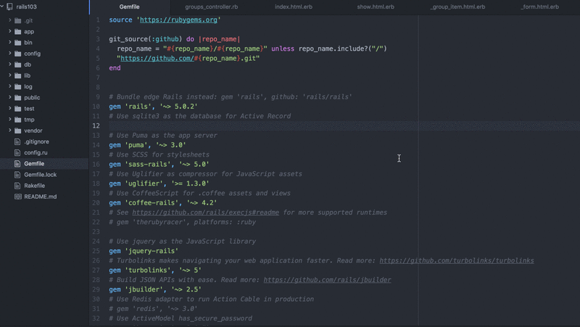This screenshot has height=327, width=580.
Task: Open the show.html.erb tab
Action: [376, 7]
